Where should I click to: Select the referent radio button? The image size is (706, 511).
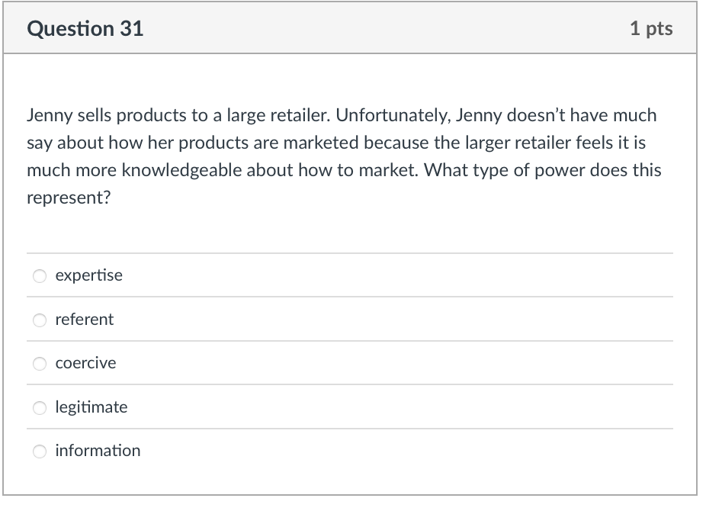pos(40,320)
